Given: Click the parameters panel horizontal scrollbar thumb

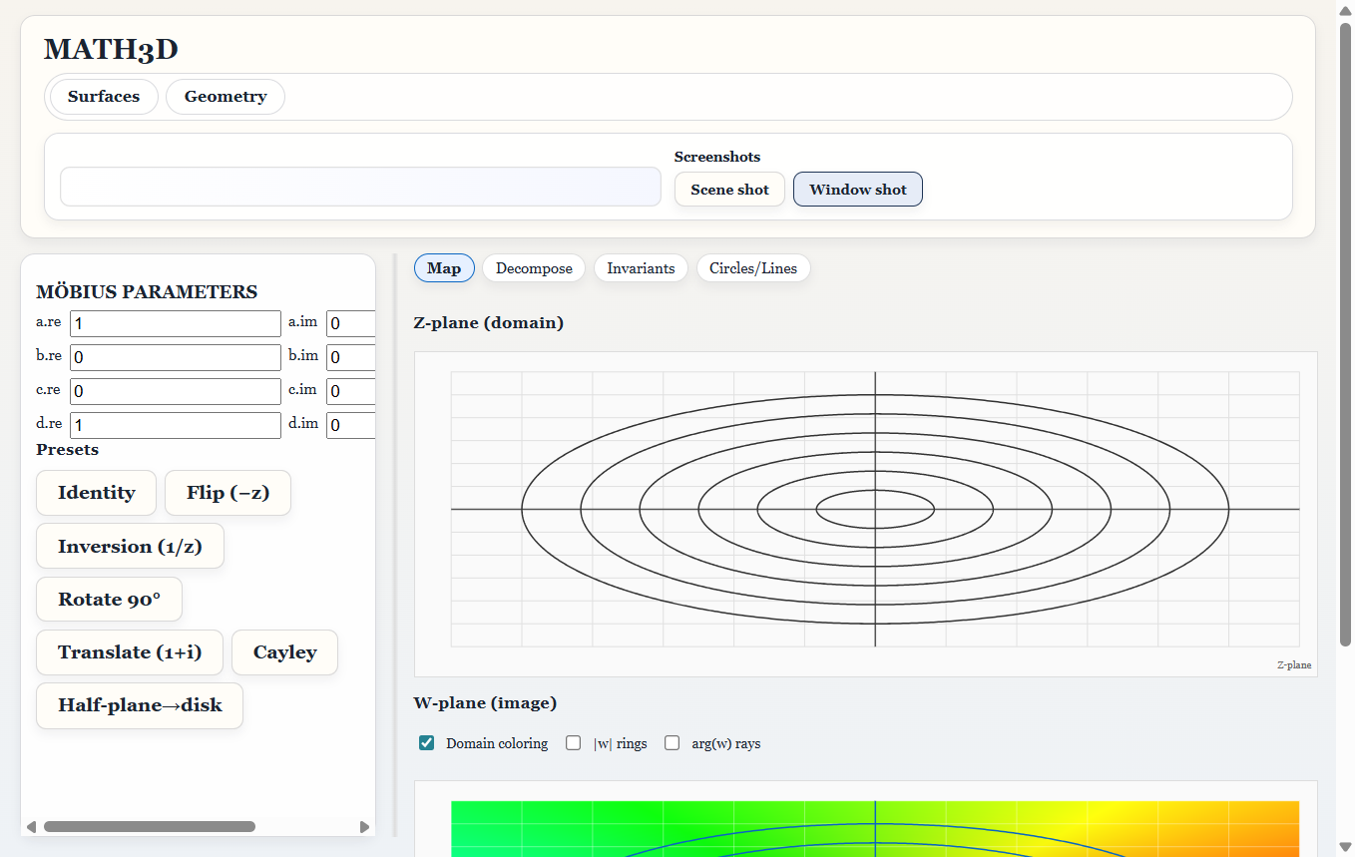Looking at the screenshot, I should (150, 826).
